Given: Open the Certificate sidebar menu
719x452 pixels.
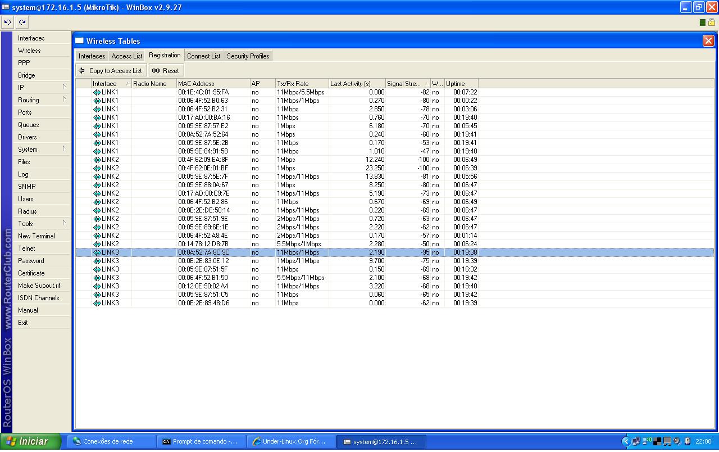Looking at the screenshot, I should click(42, 273).
